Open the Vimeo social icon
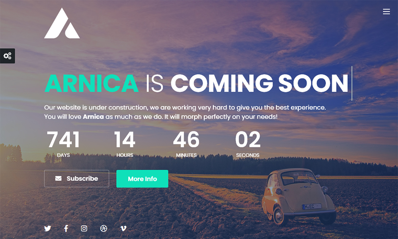 (123, 228)
